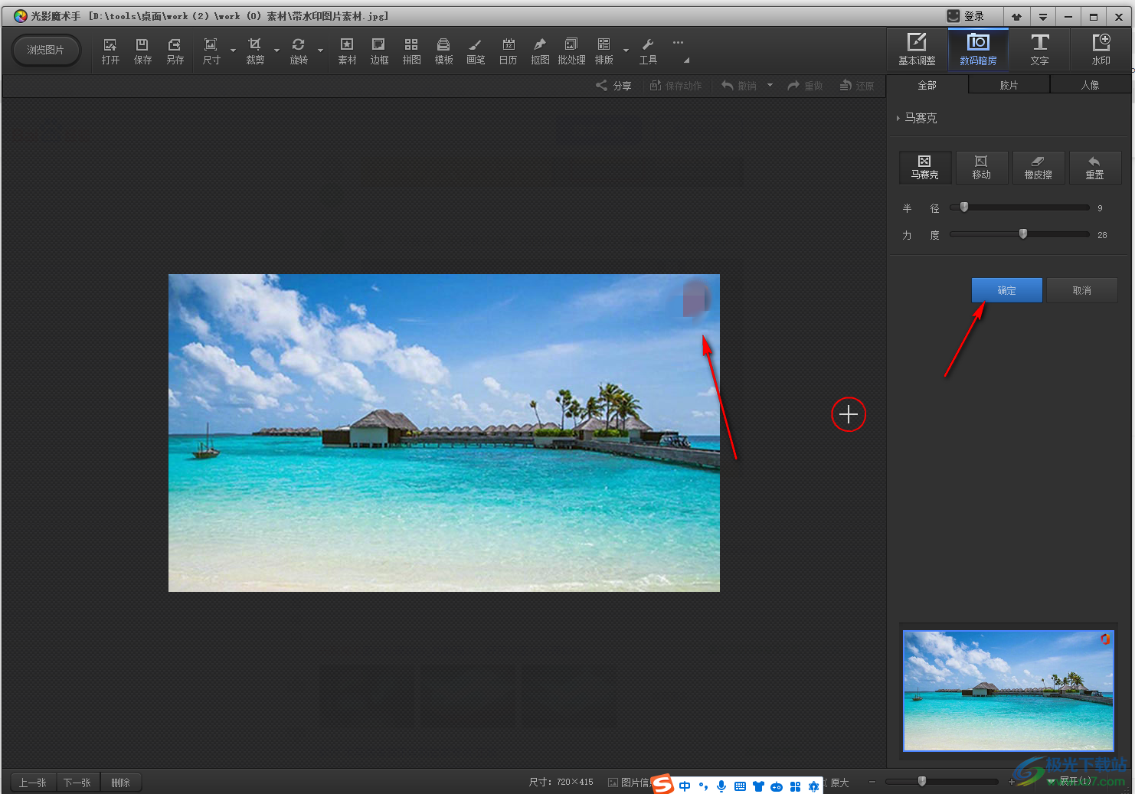
Task: Select the 人像 portrait effects tab
Action: 1090,85
